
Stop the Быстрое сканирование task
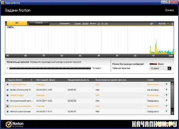(x=7, y=106)
